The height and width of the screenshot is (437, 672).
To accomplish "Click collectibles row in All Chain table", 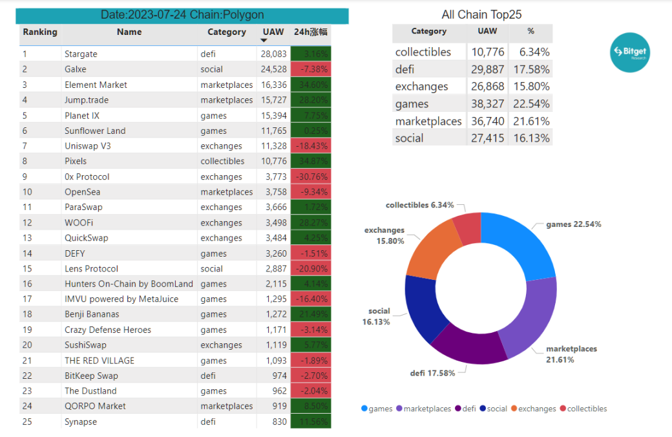I will [x=472, y=52].
